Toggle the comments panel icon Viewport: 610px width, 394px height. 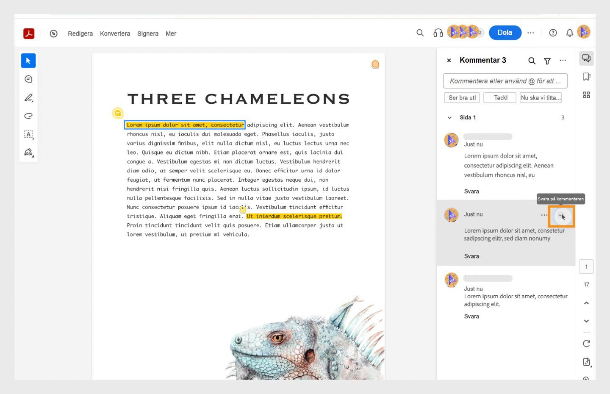pos(586,58)
